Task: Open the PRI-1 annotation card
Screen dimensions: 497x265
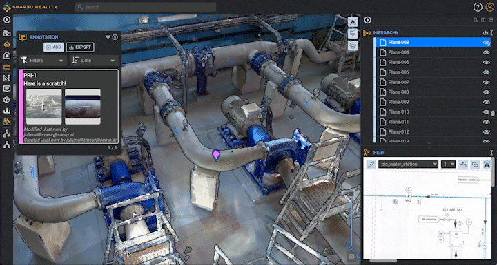Action: (x=69, y=107)
